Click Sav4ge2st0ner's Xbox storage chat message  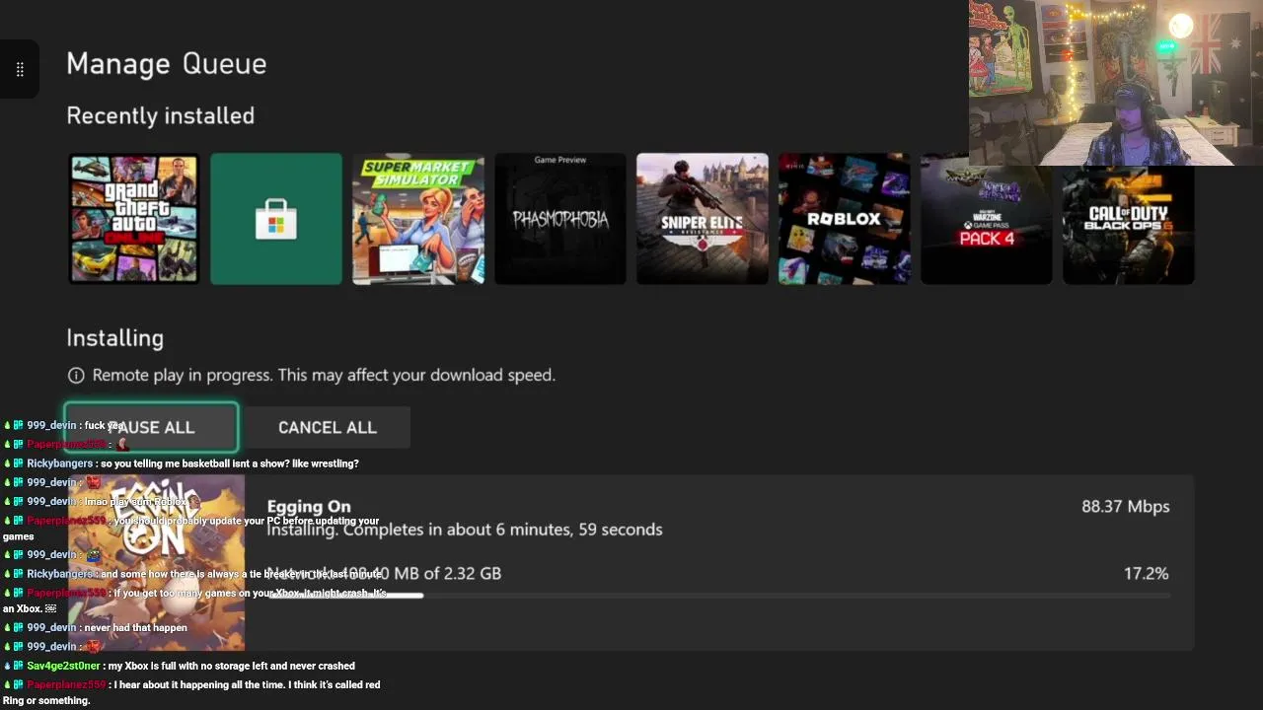180,666
